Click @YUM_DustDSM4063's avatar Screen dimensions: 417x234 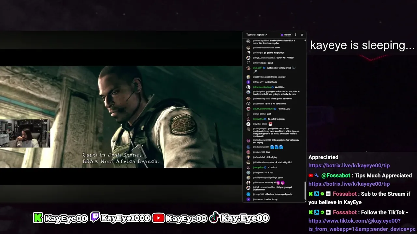pyautogui.click(x=248, y=109)
